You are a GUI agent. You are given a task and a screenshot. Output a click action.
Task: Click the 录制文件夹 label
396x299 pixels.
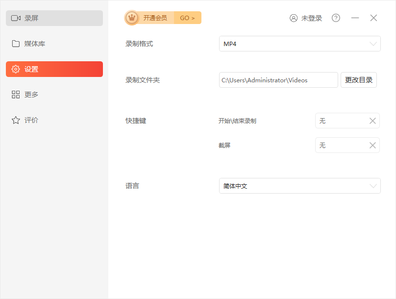coord(143,80)
